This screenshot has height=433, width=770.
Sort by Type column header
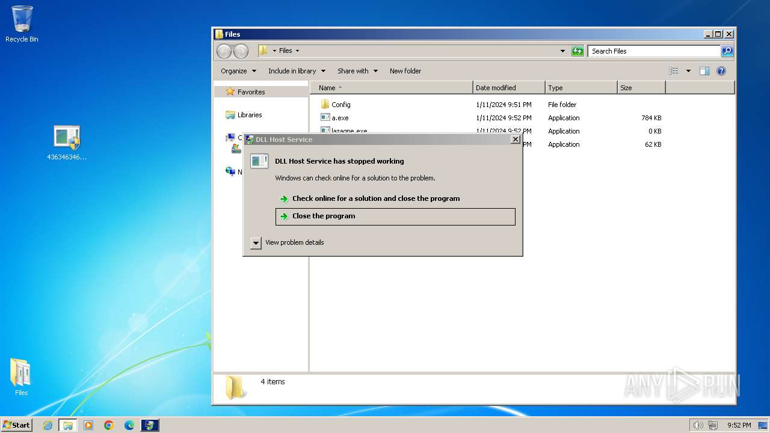[582, 88]
